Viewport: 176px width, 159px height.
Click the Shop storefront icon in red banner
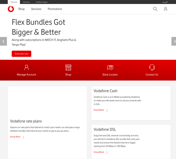click(x=68, y=67)
